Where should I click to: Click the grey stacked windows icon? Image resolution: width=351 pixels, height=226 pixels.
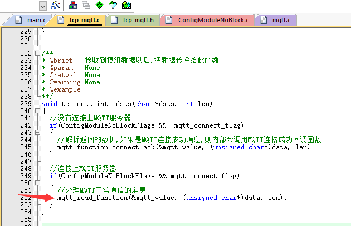[x=86, y=4]
